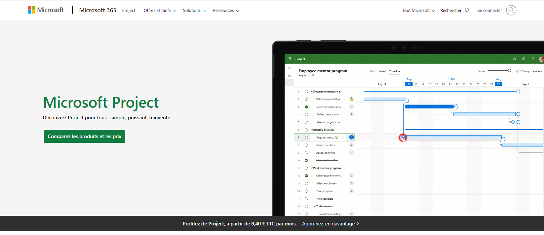
Task: Click the user profile photo in Project header
Action: [542, 59]
